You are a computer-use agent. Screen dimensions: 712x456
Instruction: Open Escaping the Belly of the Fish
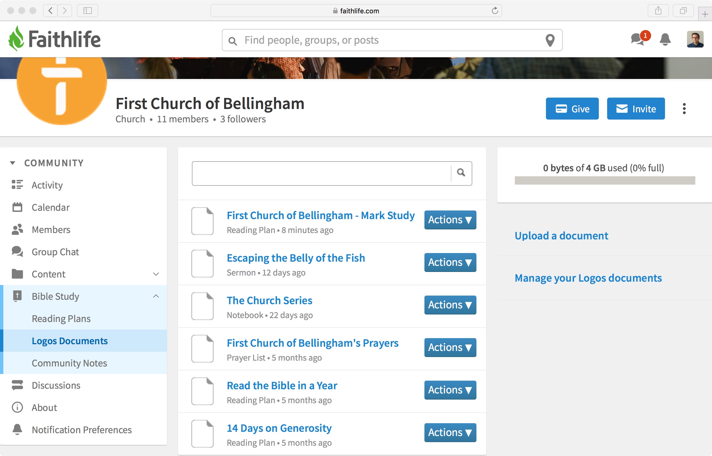tap(296, 258)
